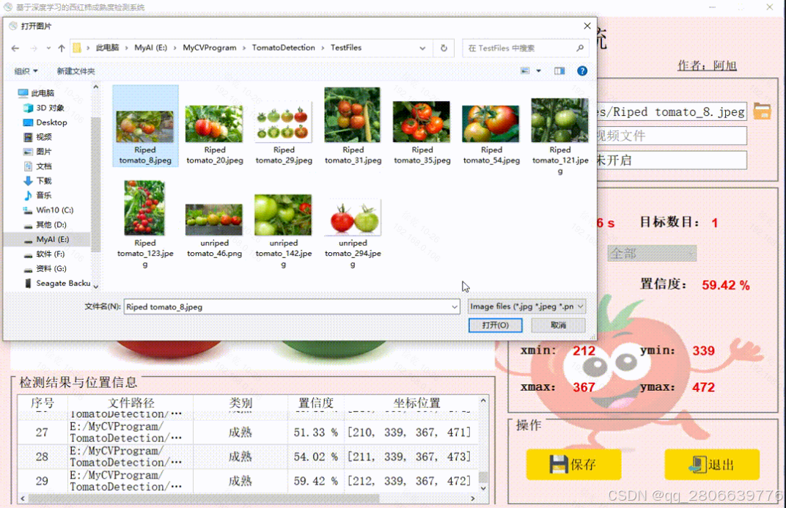
Task: Click 此电脑 in the address breadcrumb
Action: pos(107,48)
